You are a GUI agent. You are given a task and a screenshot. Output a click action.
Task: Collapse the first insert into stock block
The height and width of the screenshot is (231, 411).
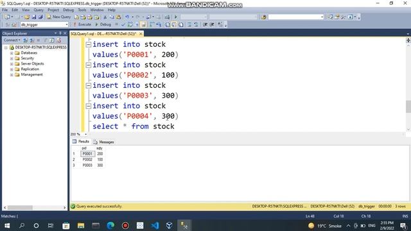(x=89, y=44)
